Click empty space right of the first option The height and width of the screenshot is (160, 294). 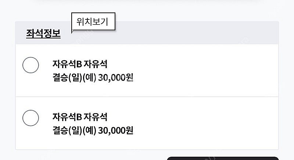(x=213, y=71)
